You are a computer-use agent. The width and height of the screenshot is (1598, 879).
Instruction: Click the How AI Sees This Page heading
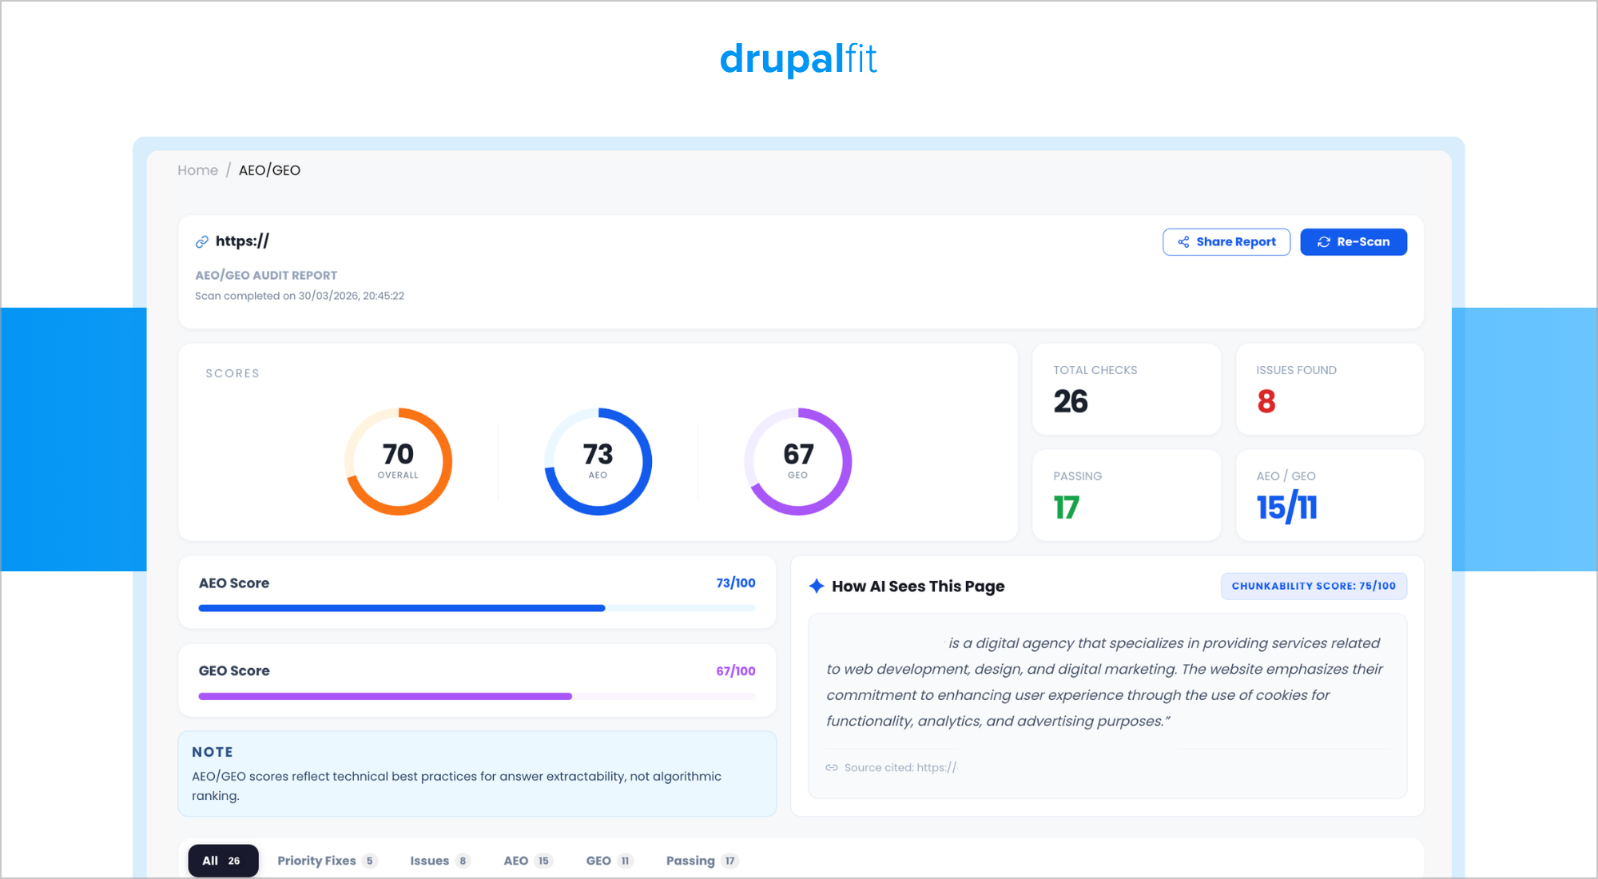918,586
